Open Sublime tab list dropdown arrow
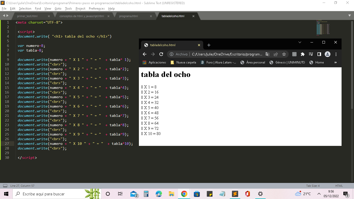The width and height of the screenshot is (354, 199). (x=350, y=16)
